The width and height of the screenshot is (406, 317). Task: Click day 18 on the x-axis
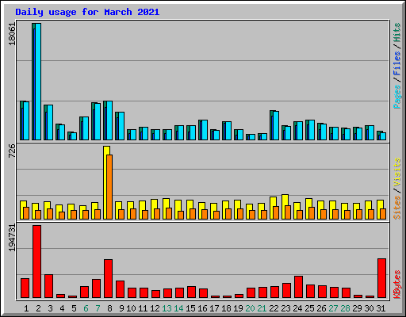click(x=226, y=308)
